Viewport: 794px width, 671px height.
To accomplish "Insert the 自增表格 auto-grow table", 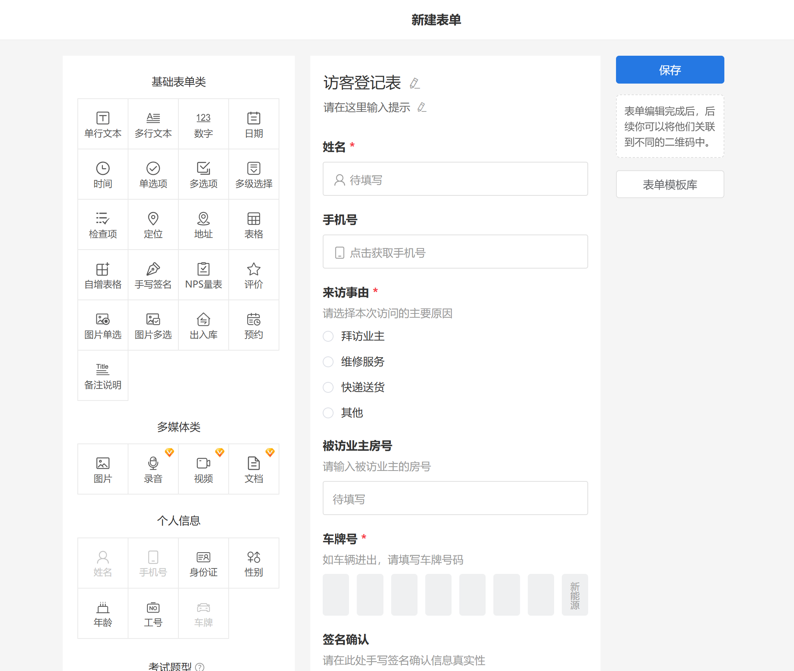I will (103, 275).
